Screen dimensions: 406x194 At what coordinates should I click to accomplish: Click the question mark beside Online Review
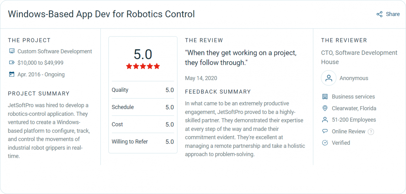coord(371,131)
